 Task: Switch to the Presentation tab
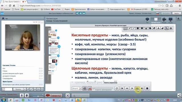point(156,20)
